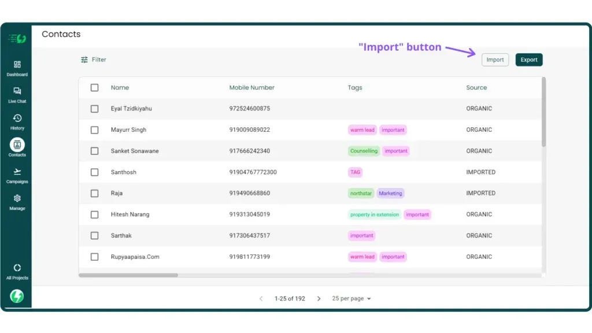Click the Export button
592x333 pixels.
[x=528, y=60]
